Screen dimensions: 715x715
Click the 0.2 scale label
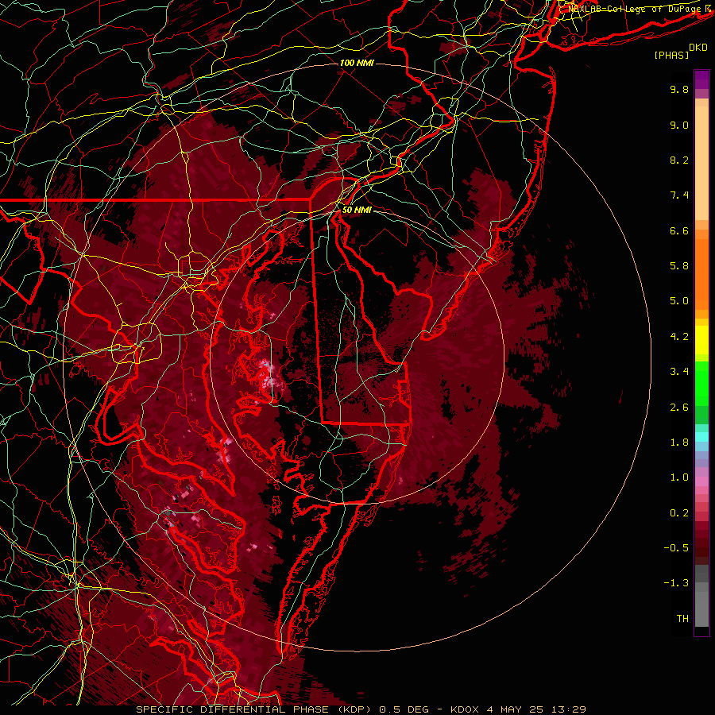(679, 513)
